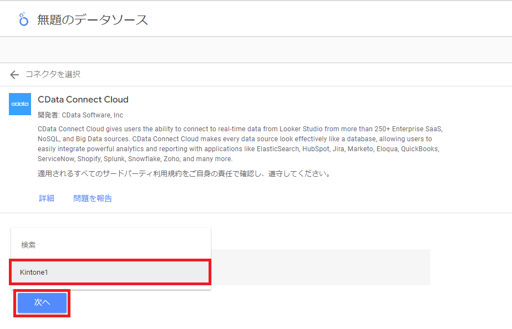Select Kintone1 from the dropdown list
512x329 pixels.
pyautogui.click(x=110, y=272)
